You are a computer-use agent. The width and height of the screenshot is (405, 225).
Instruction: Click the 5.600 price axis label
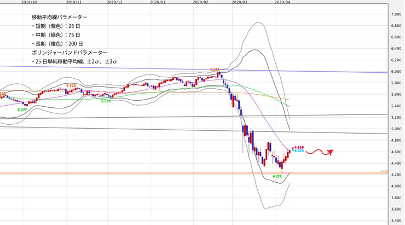pyautogui.click(x=396, y=95)
